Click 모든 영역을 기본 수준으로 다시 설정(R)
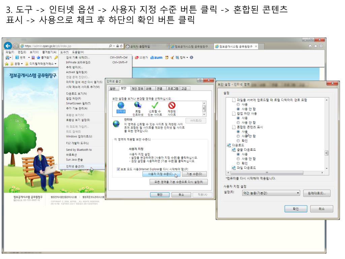This screenshot has height=259, width=345. pyautogui.click(x=179, y=182)
